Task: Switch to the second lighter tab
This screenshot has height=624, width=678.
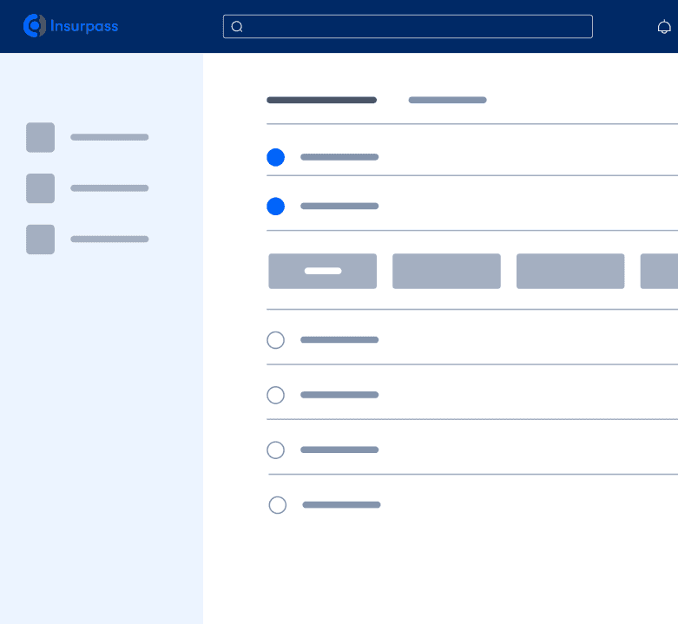Action: 447,100
